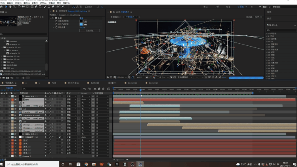Open the 合成(C) composition menu
This screenshot has height=167, width=297.
pyautogui.click(x=18, y=3)
